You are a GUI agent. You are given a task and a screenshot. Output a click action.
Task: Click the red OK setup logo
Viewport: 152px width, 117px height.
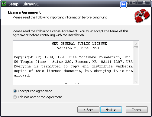pos(142,16)
